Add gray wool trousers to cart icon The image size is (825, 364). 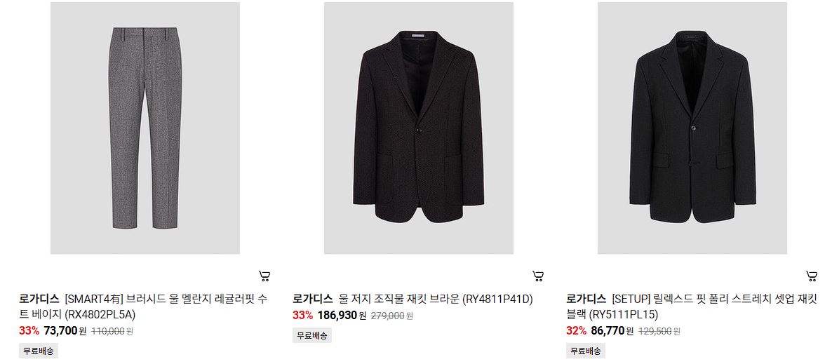pos(264,276)
